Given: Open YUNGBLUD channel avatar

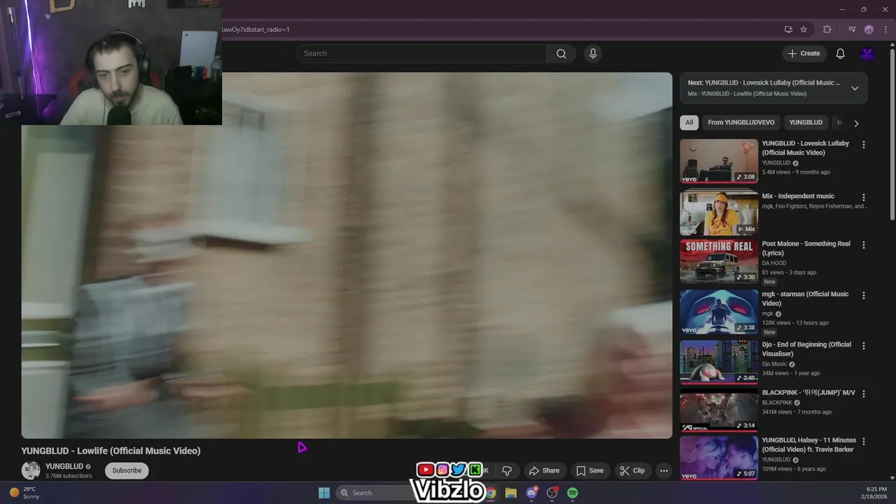Looking at the screenshot, I should (x=31, y=470).
